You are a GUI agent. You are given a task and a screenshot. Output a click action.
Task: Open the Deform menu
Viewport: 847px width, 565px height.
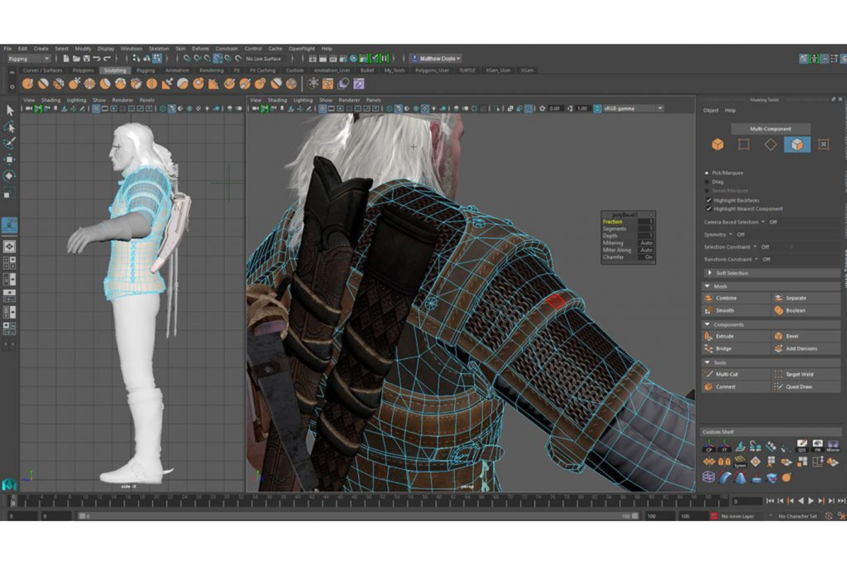coord(200,49)
